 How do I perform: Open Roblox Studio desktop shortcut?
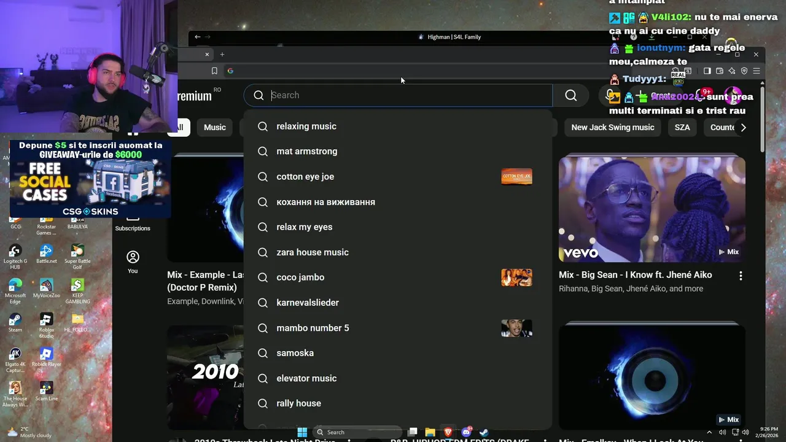pos(46,325)
